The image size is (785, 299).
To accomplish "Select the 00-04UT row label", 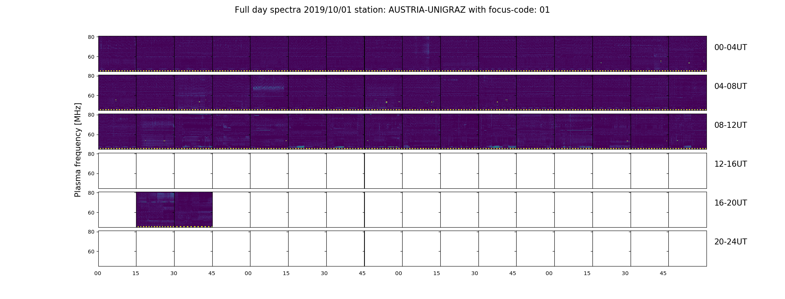I will point(730,47).
